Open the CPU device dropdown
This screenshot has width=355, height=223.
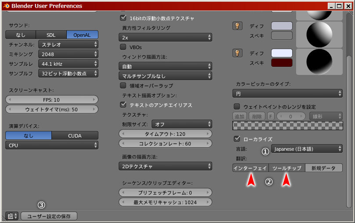[52, 145]
